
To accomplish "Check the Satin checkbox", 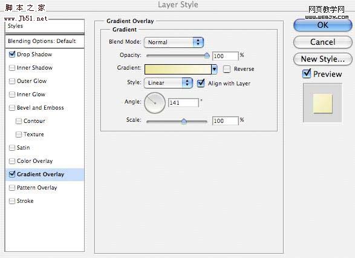I will click(x=12, y=148).
